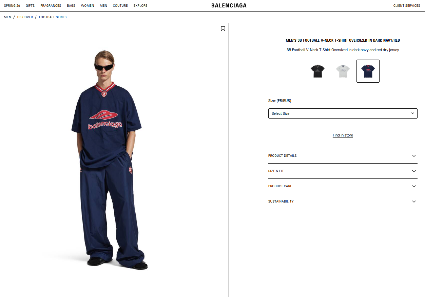Viewport: 425px width, 297px height.
Task: Open the Bags navigation menu
Action: click(x=71, y=6)
